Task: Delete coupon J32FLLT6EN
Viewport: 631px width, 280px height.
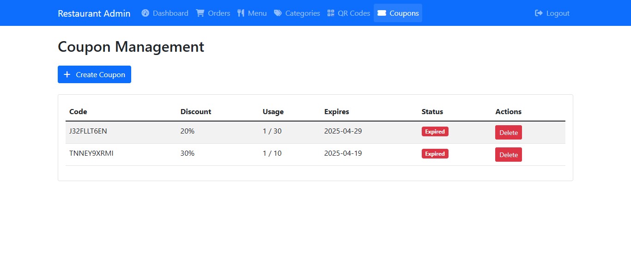Action: (x=508, y=133)
